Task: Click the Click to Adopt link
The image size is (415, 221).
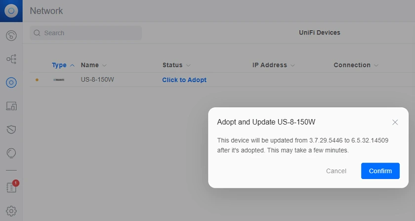Action: [x=184, y=80]
